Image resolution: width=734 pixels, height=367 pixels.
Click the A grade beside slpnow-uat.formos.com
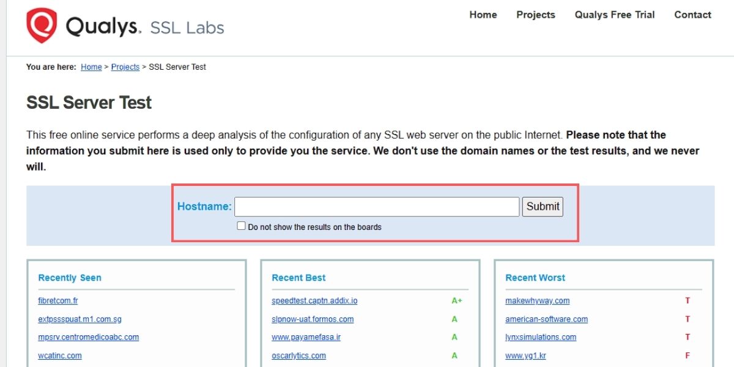(x=454, y=319)
